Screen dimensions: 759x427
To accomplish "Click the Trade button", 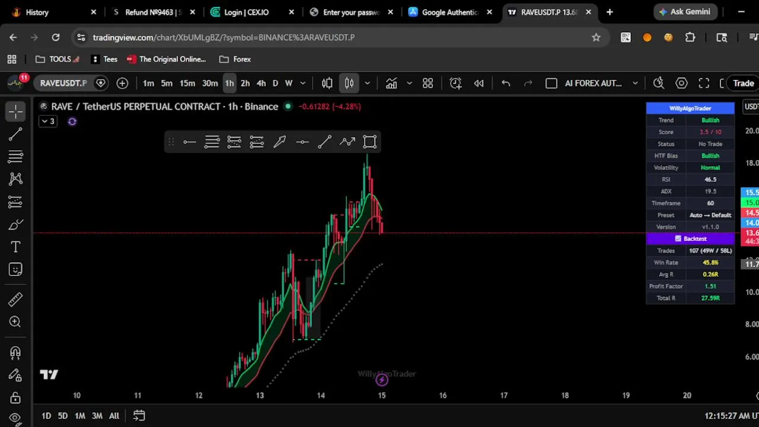I will [743, 84].
